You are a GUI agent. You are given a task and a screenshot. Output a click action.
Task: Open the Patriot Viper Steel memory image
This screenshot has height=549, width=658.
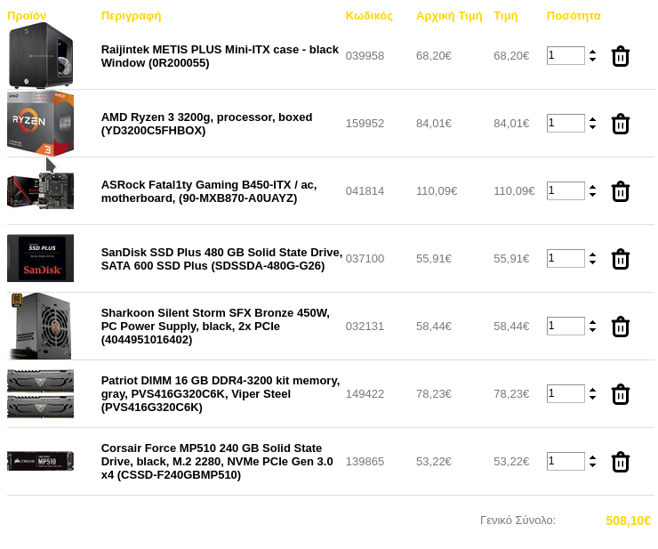(x=40, y=393)
